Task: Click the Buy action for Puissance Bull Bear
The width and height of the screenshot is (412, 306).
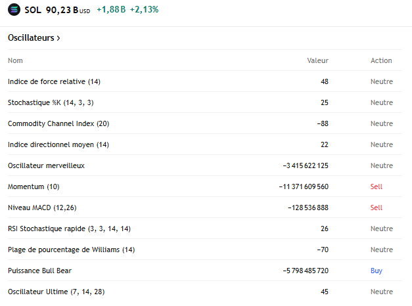Action: tap(376, 271)
